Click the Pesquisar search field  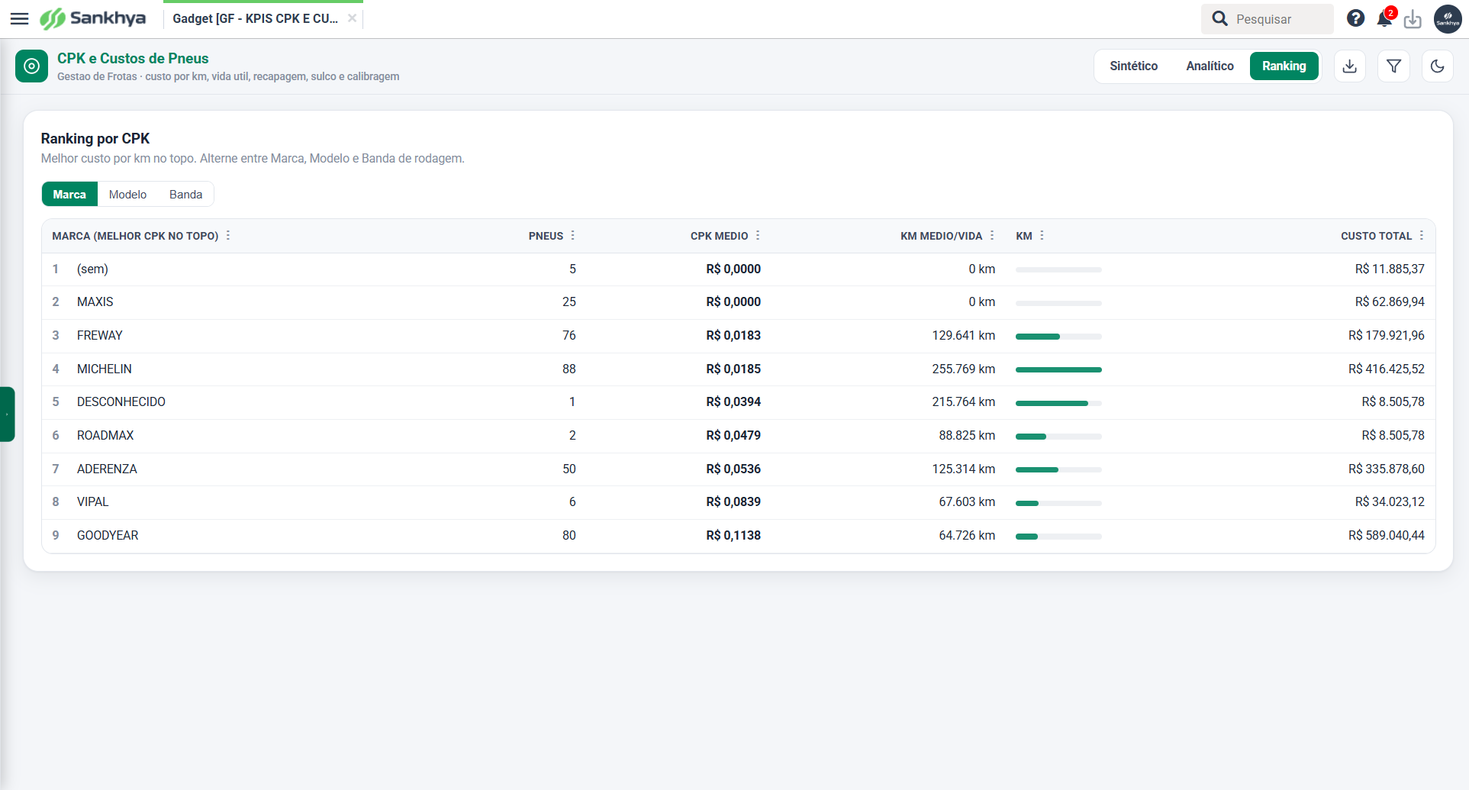1268,19
